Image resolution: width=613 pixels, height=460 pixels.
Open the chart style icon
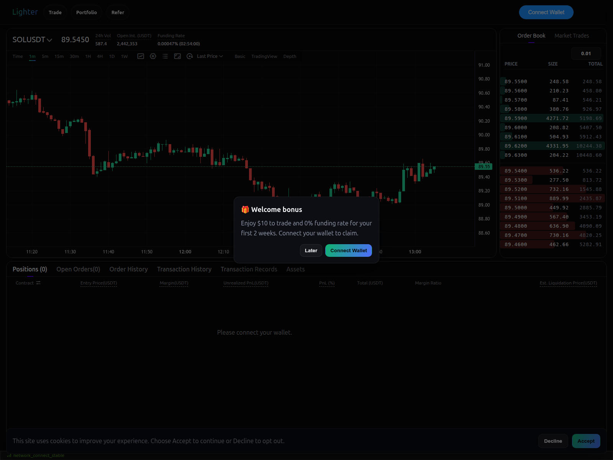coord(141,56)
